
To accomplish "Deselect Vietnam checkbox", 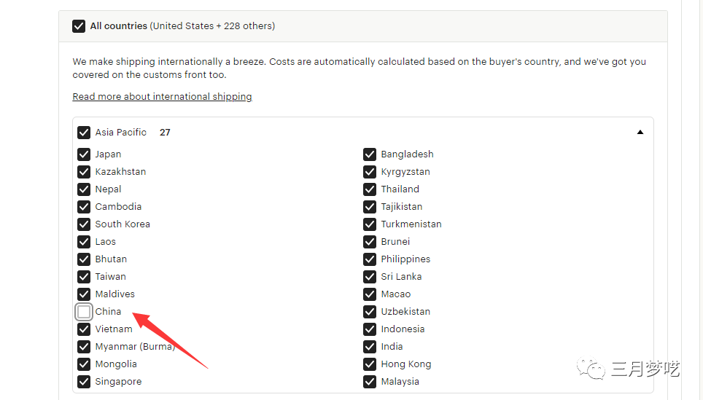I will pos(84,329).
